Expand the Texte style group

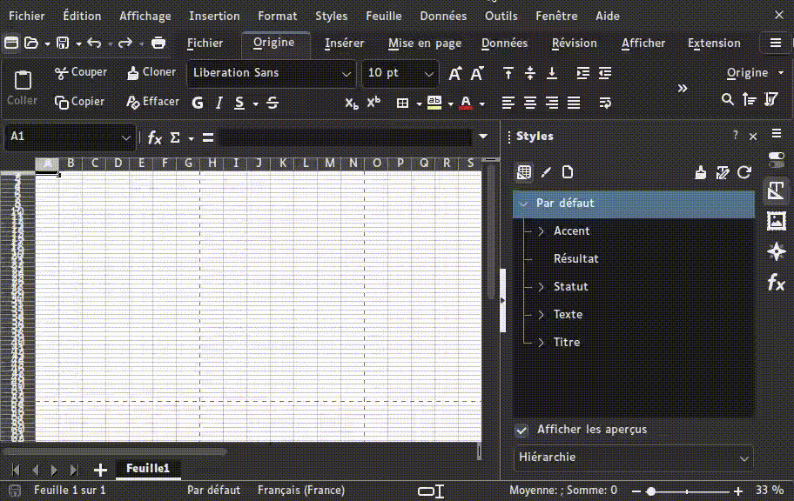(x=541, y=315)
